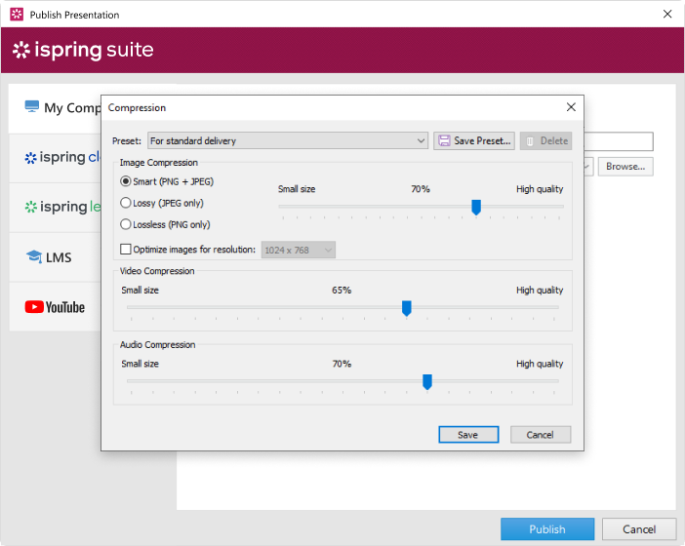Click the video compression 65% value label
The image size is (685, 546).
[342, 291]
